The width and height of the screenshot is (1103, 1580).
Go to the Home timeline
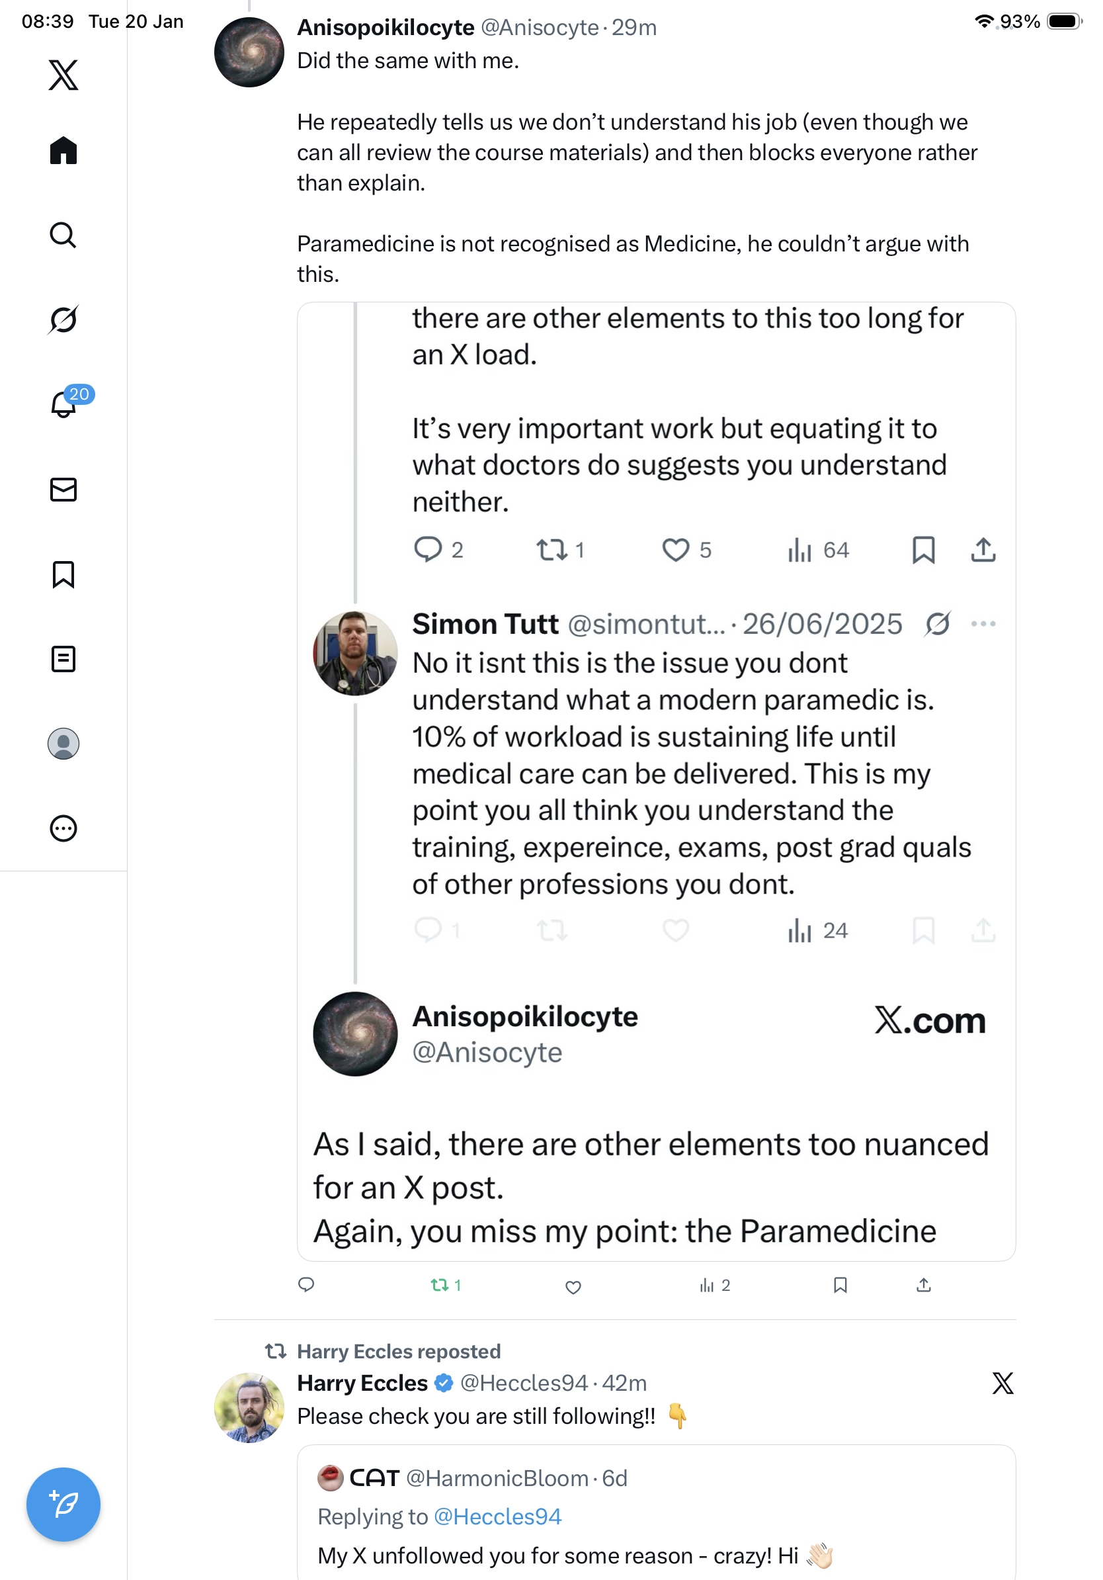tap(63, 150)
